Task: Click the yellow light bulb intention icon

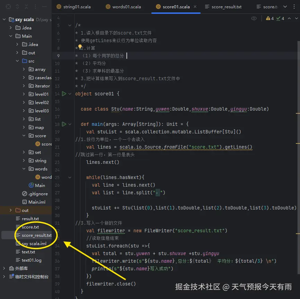Action: 80,47
